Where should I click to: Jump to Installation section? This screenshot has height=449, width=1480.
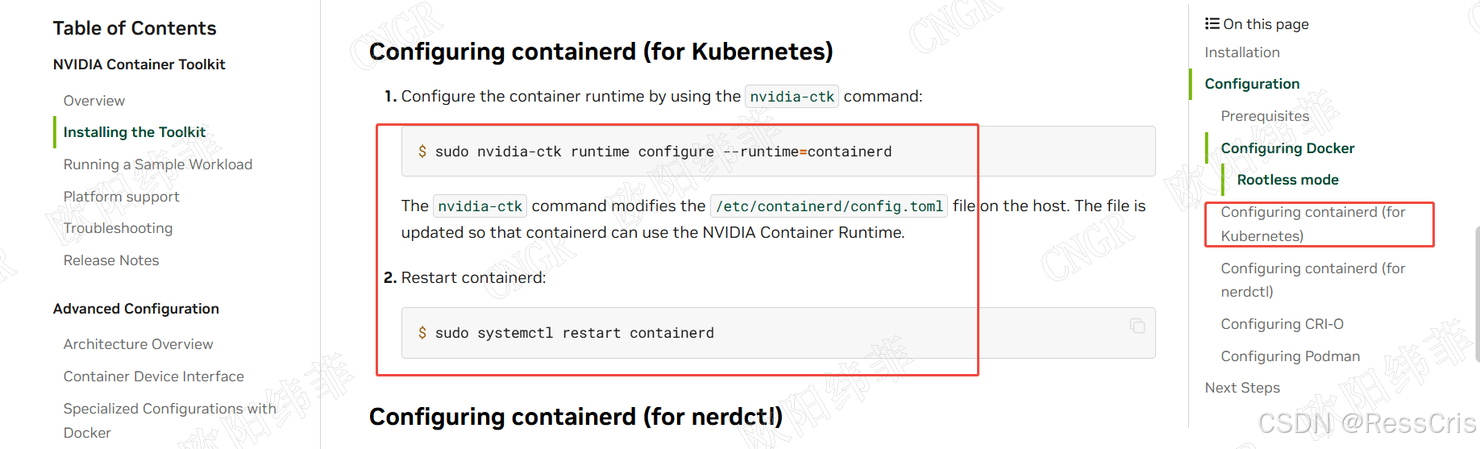[x=1242, y=52]
